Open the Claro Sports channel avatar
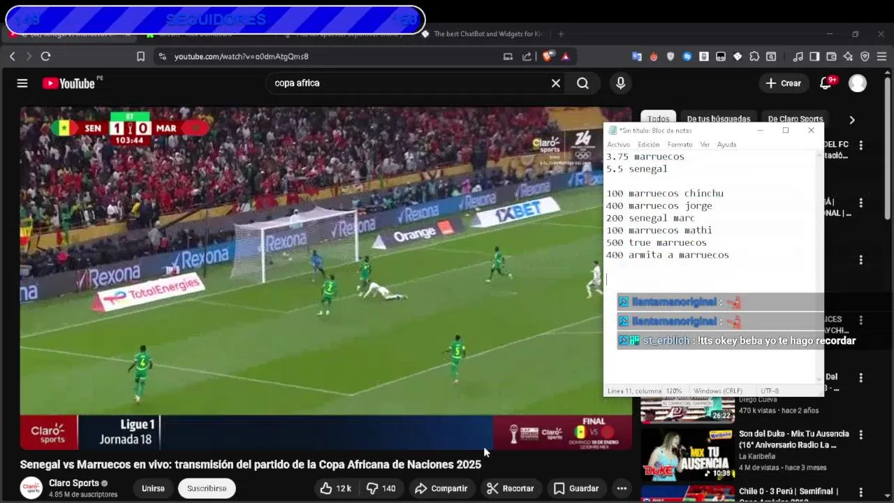The width and height of the screenshot is (894, 503). click(x=31, y=488)
